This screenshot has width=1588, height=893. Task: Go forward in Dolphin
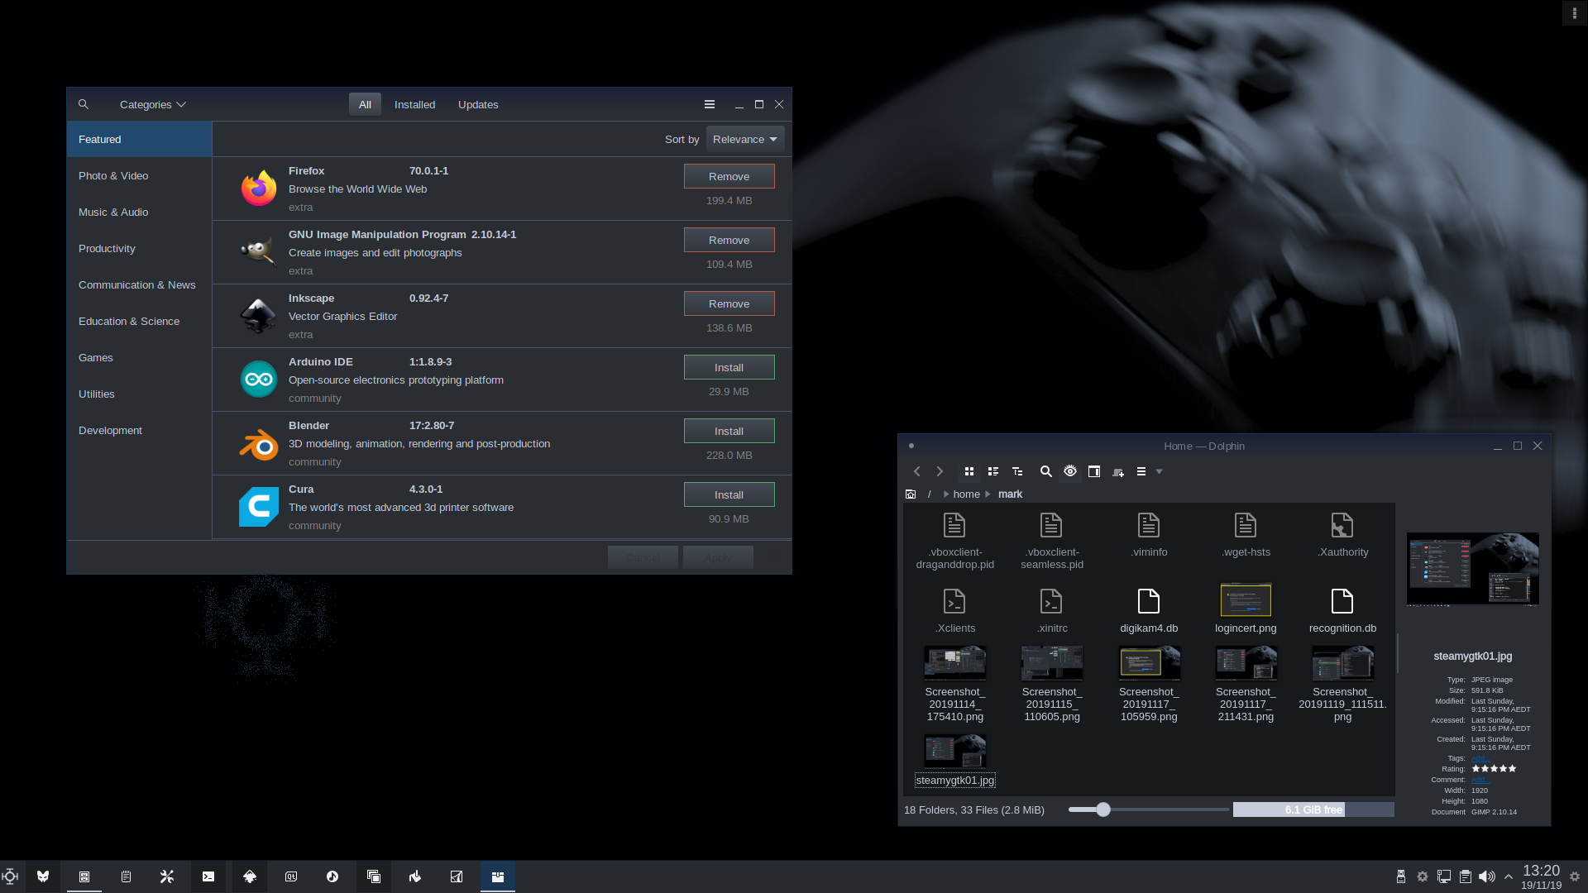[x=940, y=471]
